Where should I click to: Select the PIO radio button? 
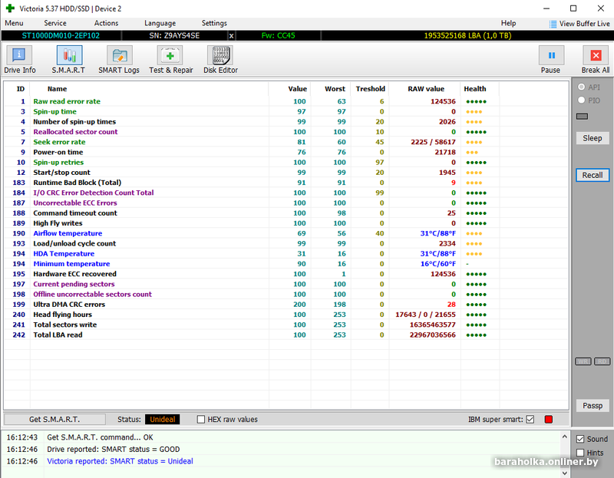(582, 101)
